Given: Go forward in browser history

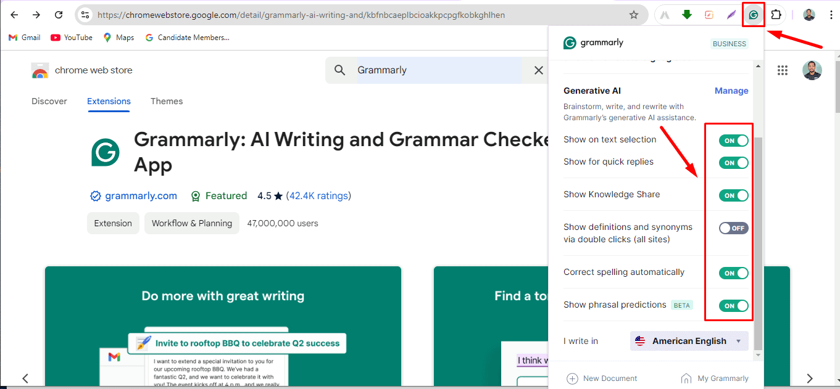Looking at the screenshot, I should pyautogui.click(x=36, y=15).
